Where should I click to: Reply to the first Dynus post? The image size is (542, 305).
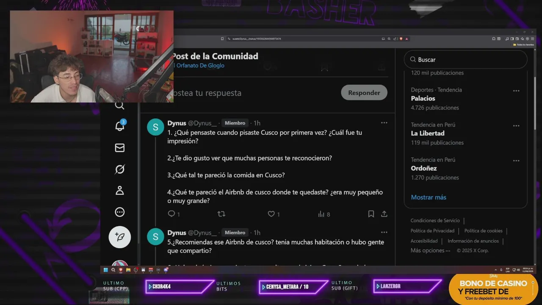(x=171, y=214)
